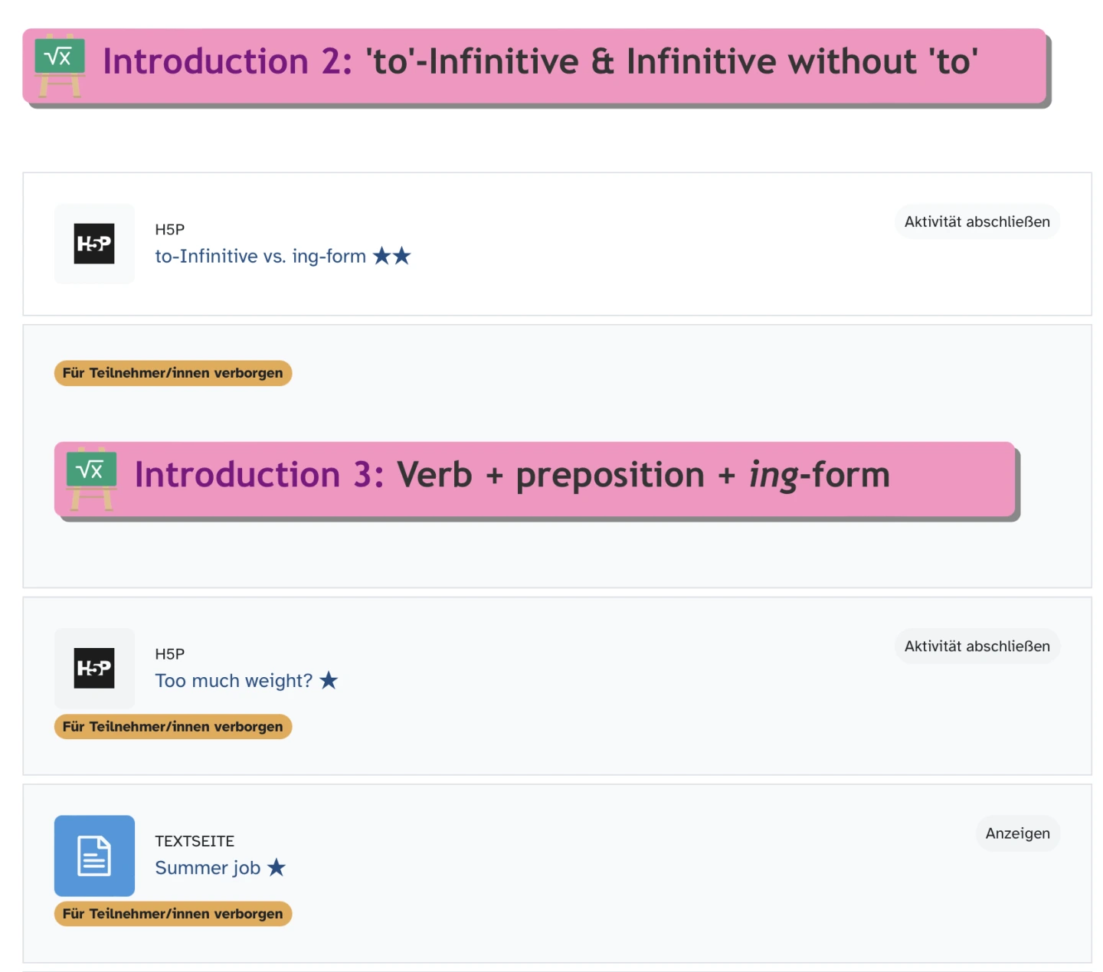Click the blue text page icon for Summer job

click(94, 856)
